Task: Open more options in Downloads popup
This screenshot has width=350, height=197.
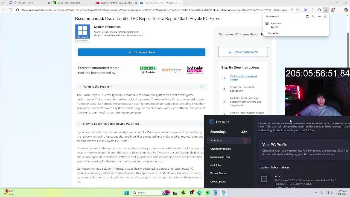Action: pyautogui.click(x=319, y=16)
